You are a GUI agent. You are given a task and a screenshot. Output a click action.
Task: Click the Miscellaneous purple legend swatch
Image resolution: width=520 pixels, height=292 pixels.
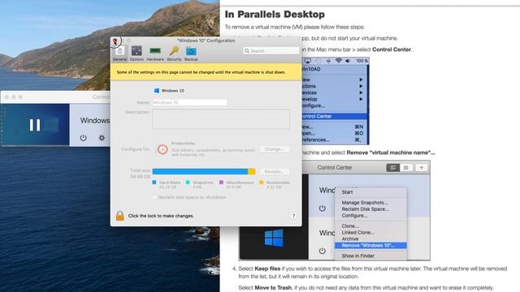click(x=221, y=182)
